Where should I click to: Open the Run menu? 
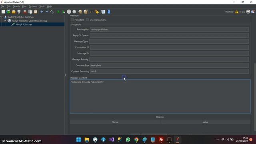[x=24, y=6]
